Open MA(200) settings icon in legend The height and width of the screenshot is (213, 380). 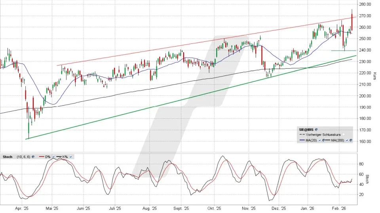click(351, 140)
